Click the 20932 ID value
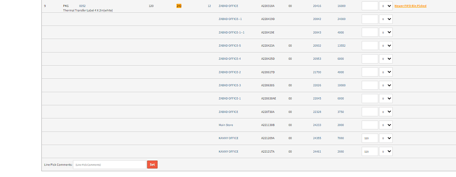 tap(317, 46)
